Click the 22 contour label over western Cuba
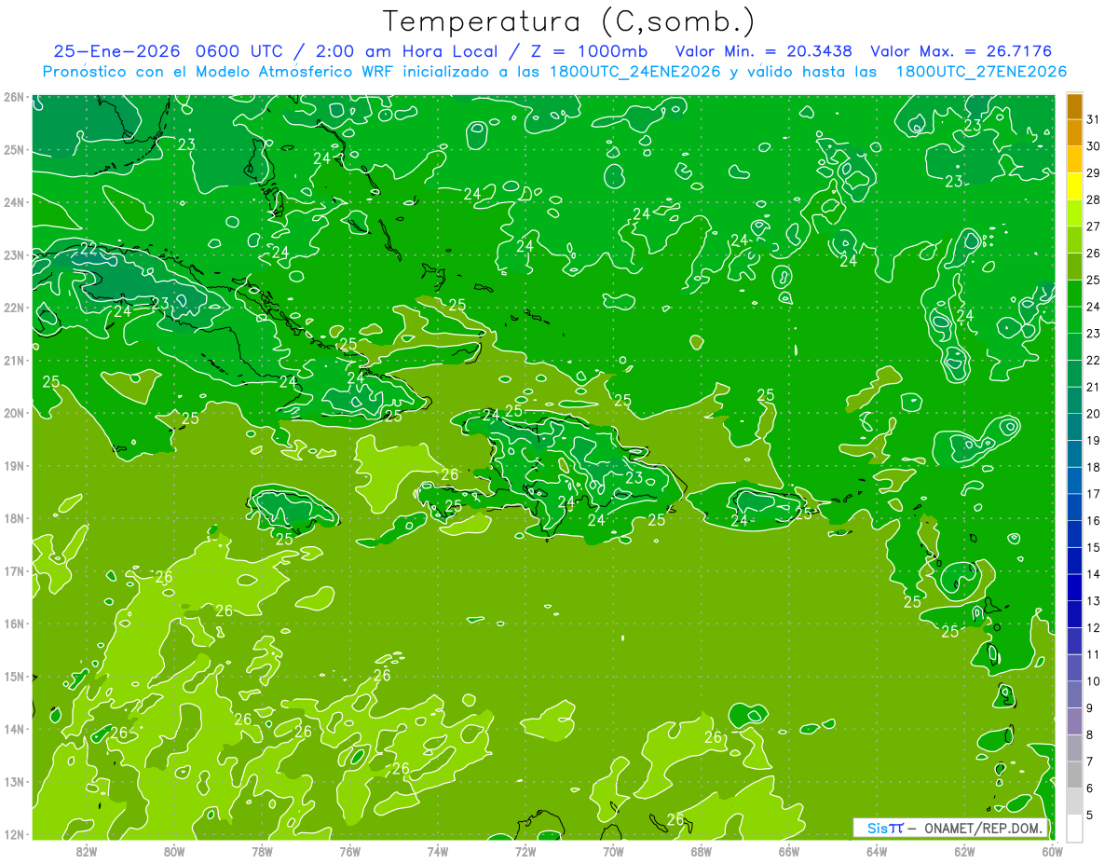Image resolution: width=1118 pixels, height=864 pixels. (x=89, y=249)
